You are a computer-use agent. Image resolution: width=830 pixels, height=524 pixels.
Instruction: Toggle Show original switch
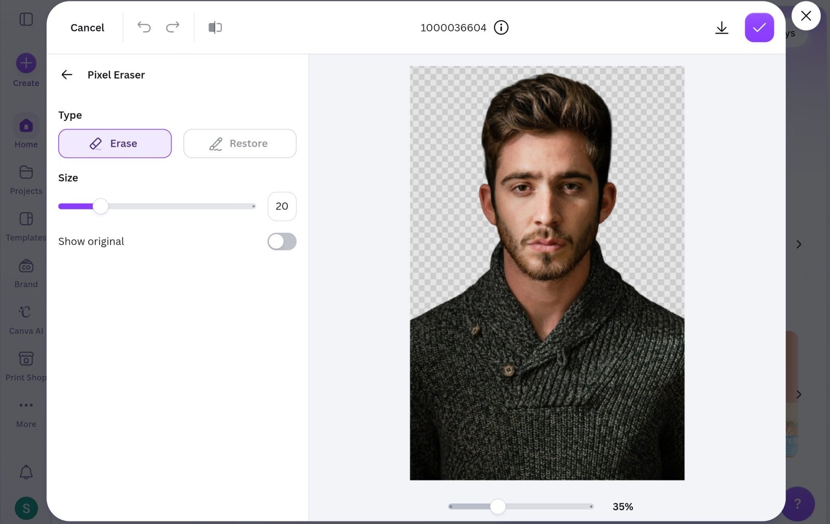coord(282,242)
